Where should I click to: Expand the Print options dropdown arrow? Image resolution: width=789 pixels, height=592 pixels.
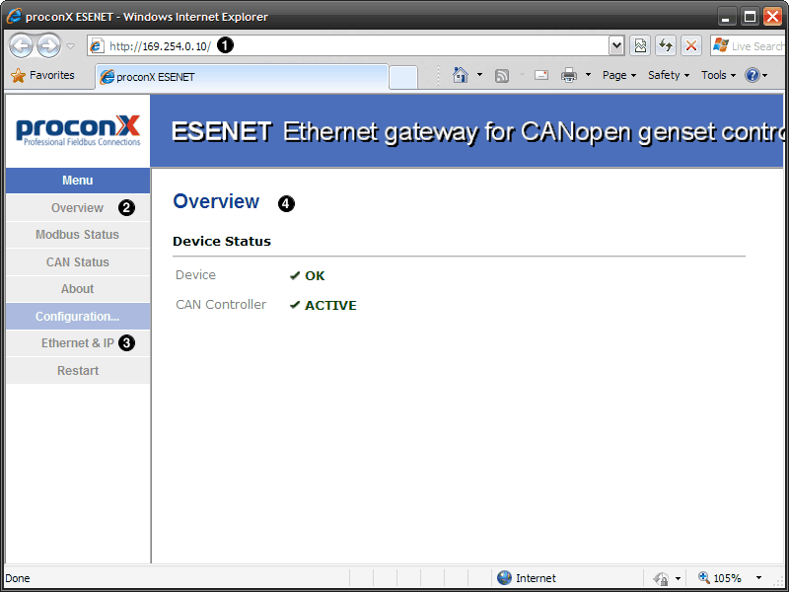[x=588, y=75]
